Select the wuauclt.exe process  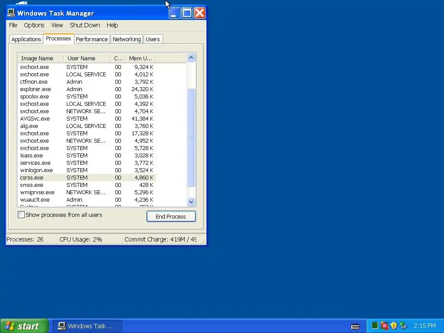pyautogui.click(x=87, y=199)
